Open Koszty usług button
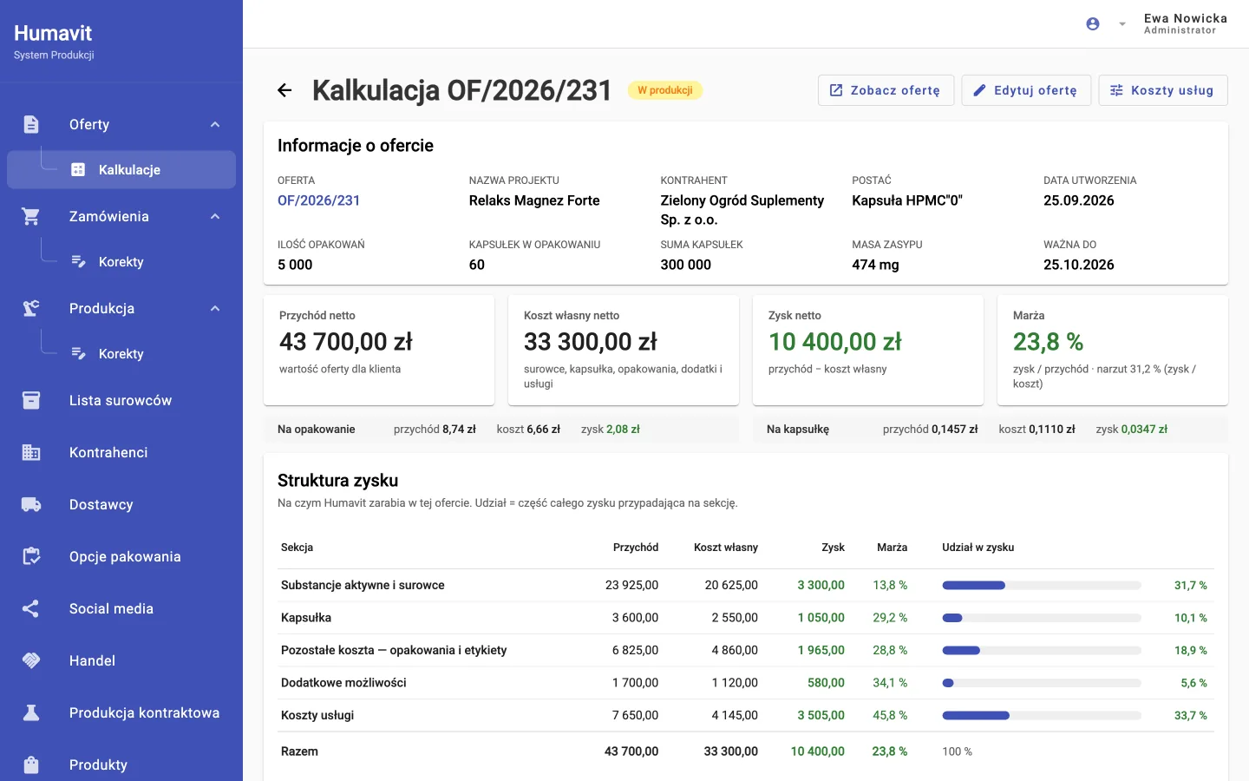This screenshot has width=1249, height=781. pos(1163,90)
